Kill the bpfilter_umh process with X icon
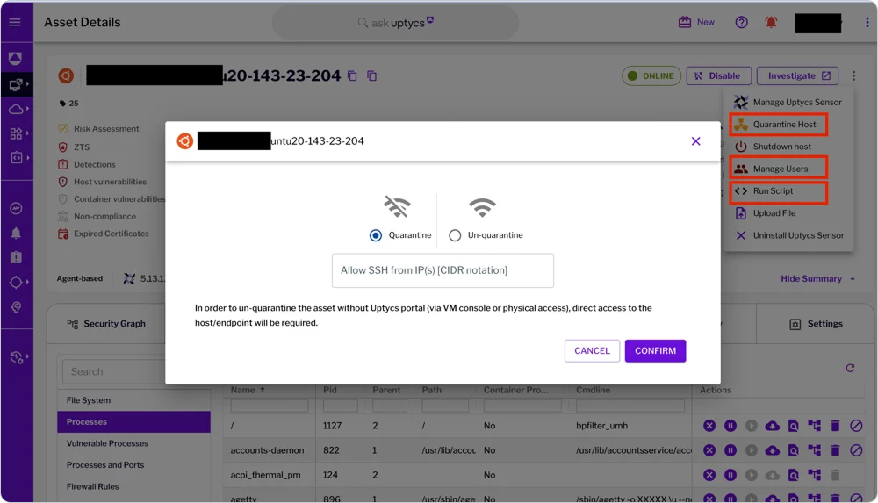 coord(709,426)
